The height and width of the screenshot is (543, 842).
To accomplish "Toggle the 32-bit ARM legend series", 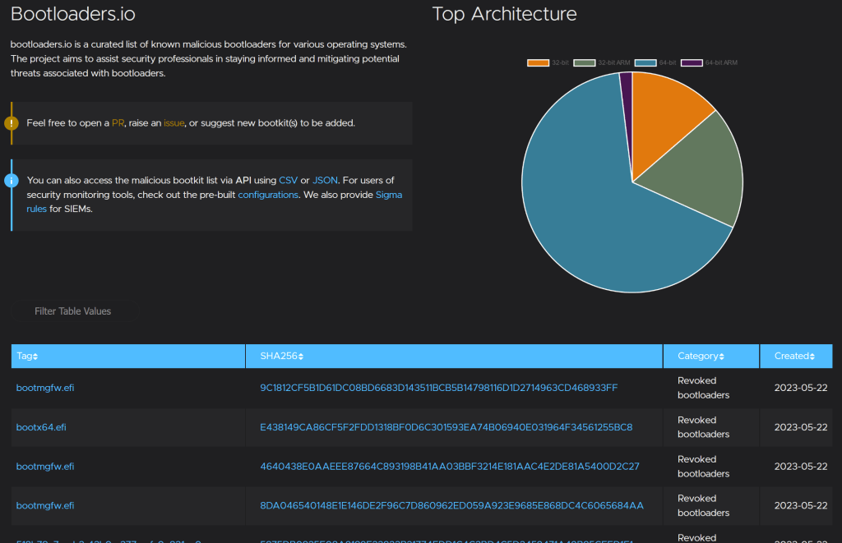I will (x=601, y=63).
